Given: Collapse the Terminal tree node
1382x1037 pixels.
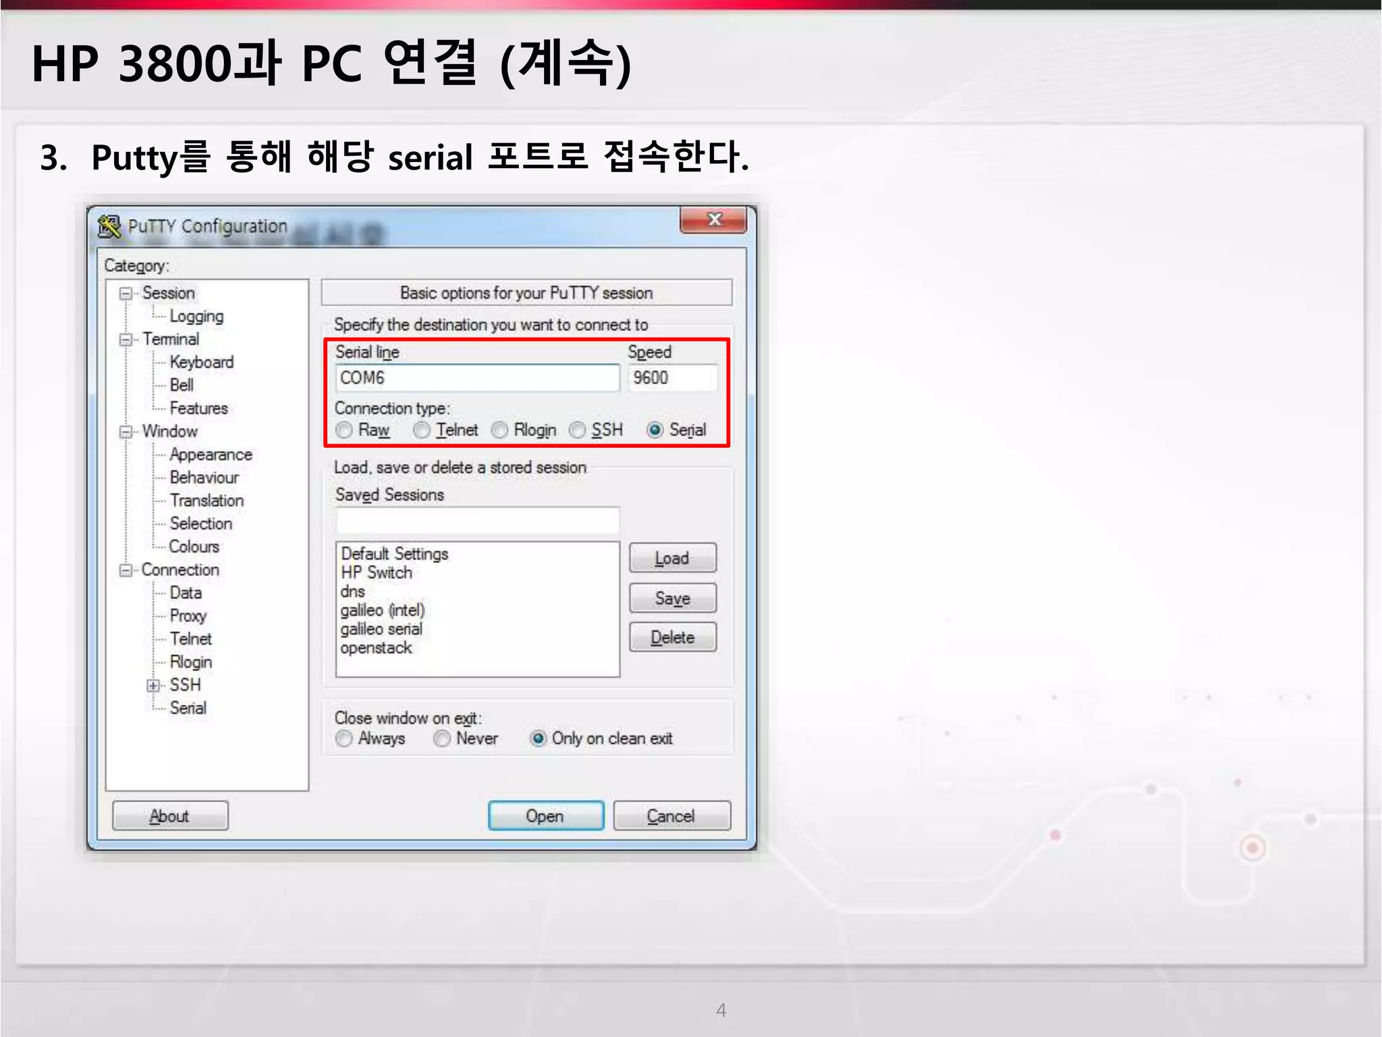Looking at the screenshot, I should coord(126,339).
